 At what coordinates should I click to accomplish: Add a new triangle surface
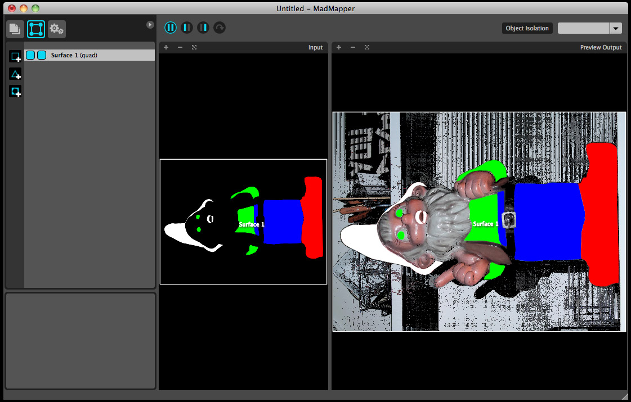click(x=15, y=74)
